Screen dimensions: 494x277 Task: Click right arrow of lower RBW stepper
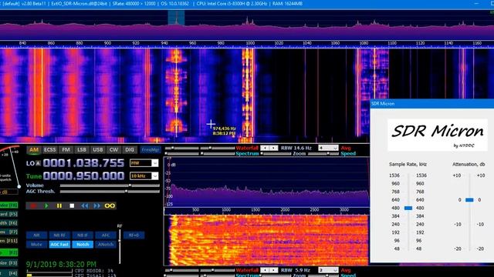click(274, 270)
